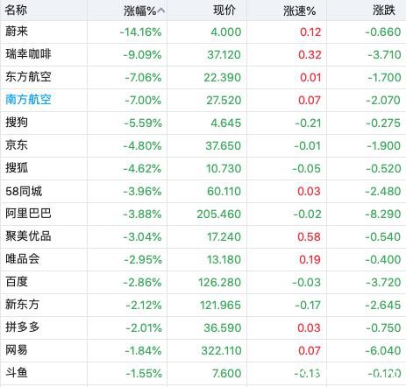Click 网易 price 322.110
The height and width of the screenshot is (387, 406).
221,350
